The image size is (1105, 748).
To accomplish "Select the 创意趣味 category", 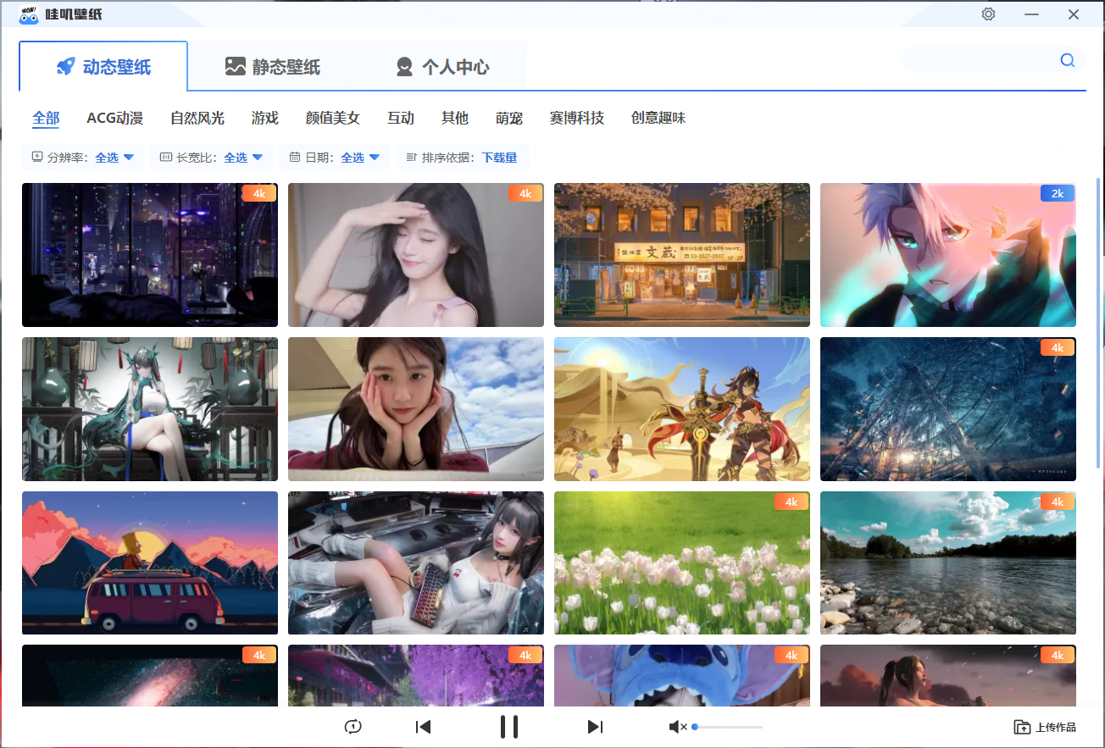I will click(x=658, y=118).
